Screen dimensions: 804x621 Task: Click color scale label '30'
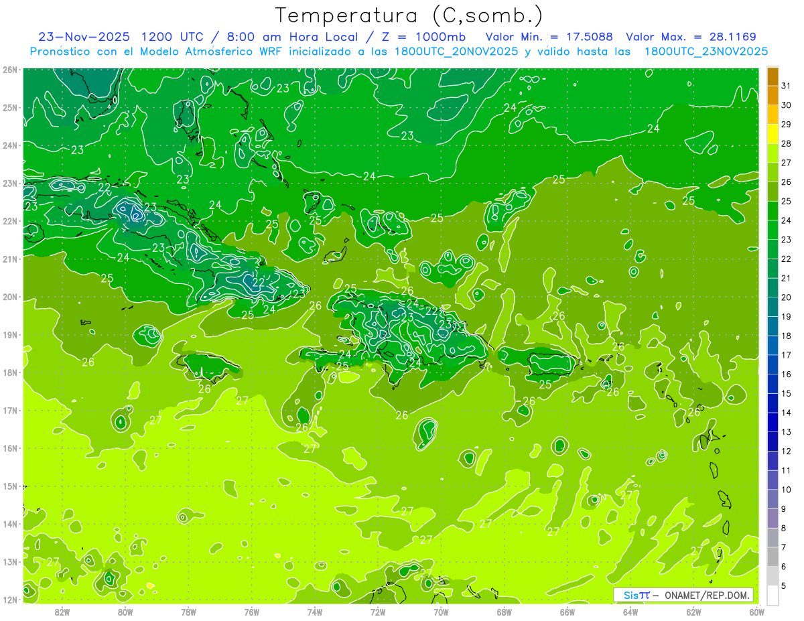(787, 105)
